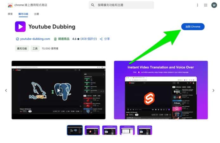The width and height of the screenshot is (220, 143).
Task: Click the play button on MySQL screenshot
Action: (58, 90)
